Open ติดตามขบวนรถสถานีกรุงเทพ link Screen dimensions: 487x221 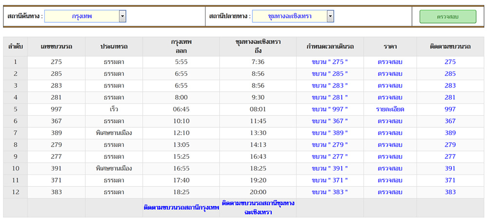click(x=181, y=207)
